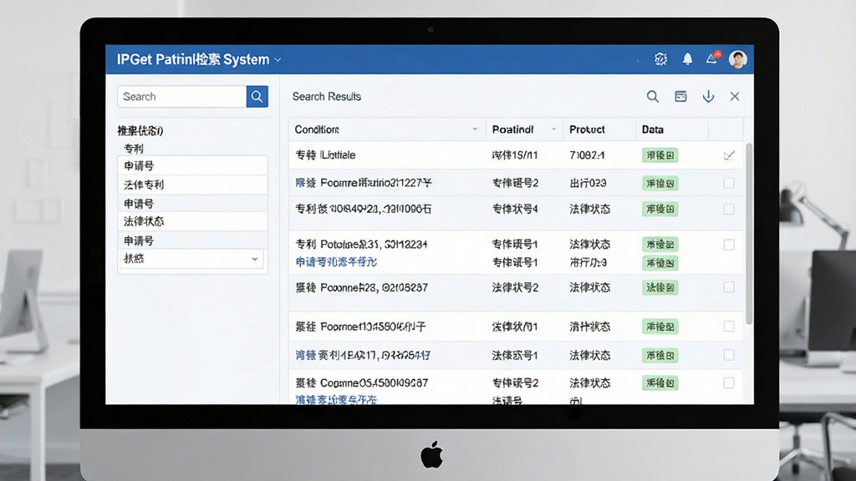Open the settings gear icon in header
The image size is (856, 481).
pyautogui.click(x=660, y=59)
